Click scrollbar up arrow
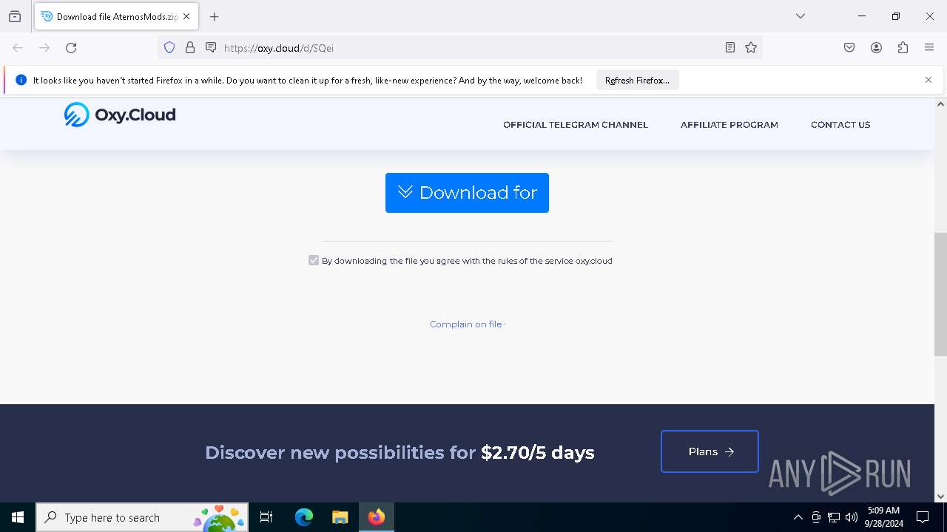947x532 pixels. [940, 104]
